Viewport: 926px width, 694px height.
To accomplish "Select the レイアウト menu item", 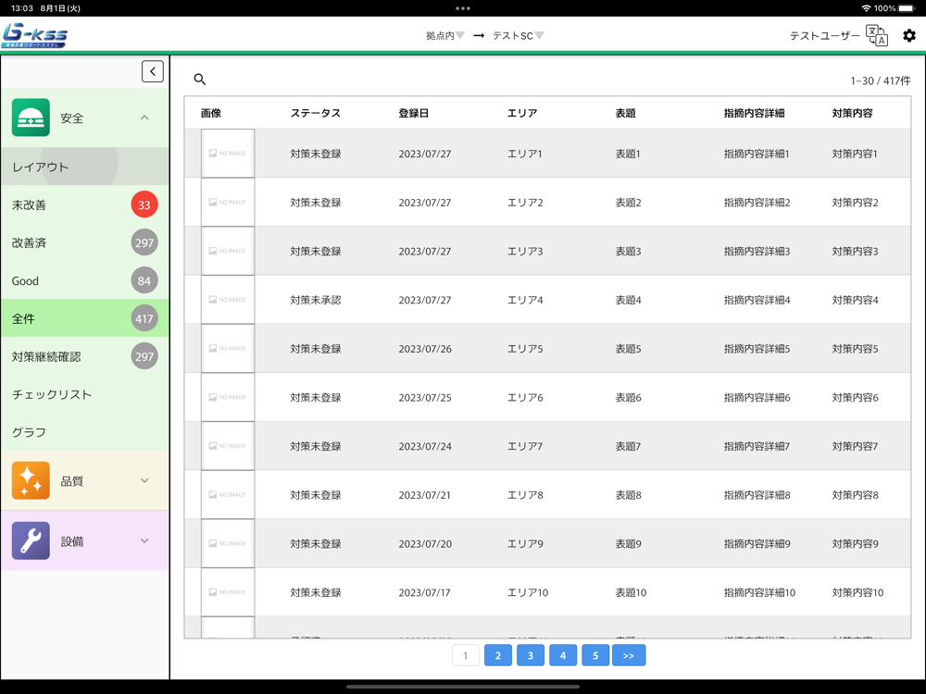I will click(84, 167).
